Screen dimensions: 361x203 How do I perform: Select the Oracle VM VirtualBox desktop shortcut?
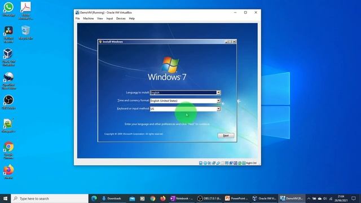[x=8, y=58]
